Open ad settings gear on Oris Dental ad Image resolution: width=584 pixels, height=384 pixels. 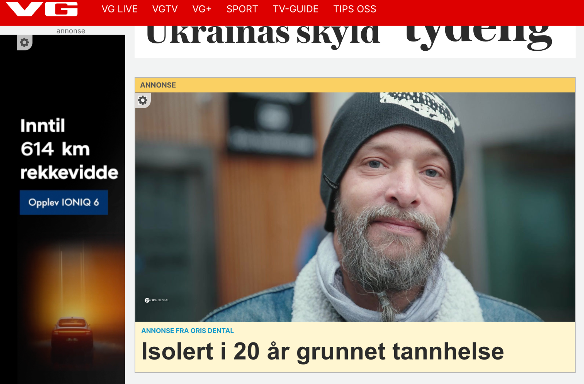(x=143, y=100)
